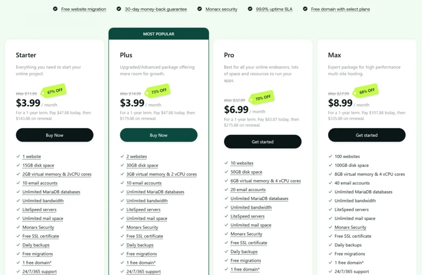Click "Buy Now" on the Plus plan
422x275 pixels.
point(158,135)
